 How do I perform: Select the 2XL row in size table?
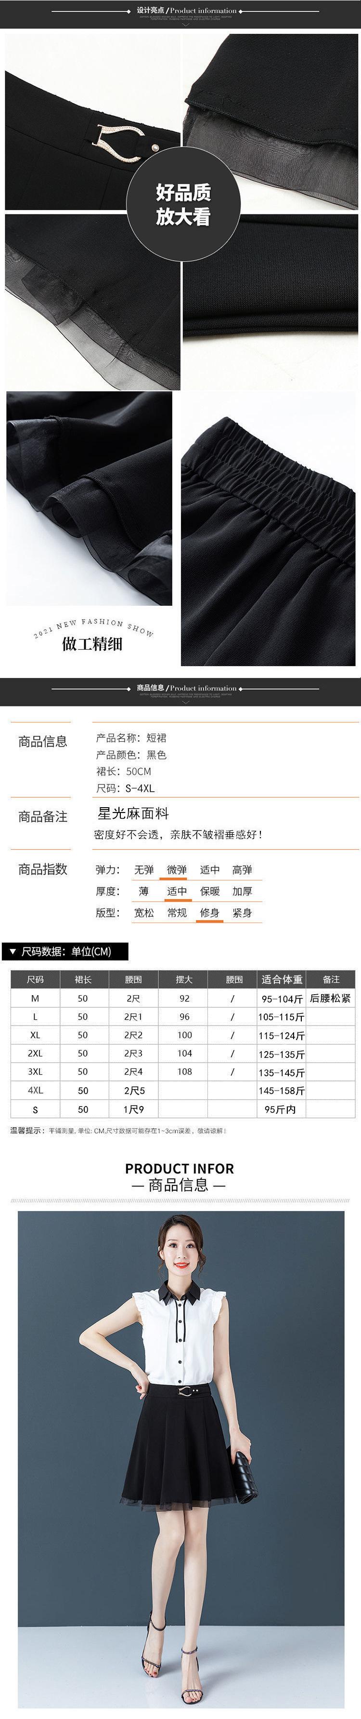[x=35, y=1053]
